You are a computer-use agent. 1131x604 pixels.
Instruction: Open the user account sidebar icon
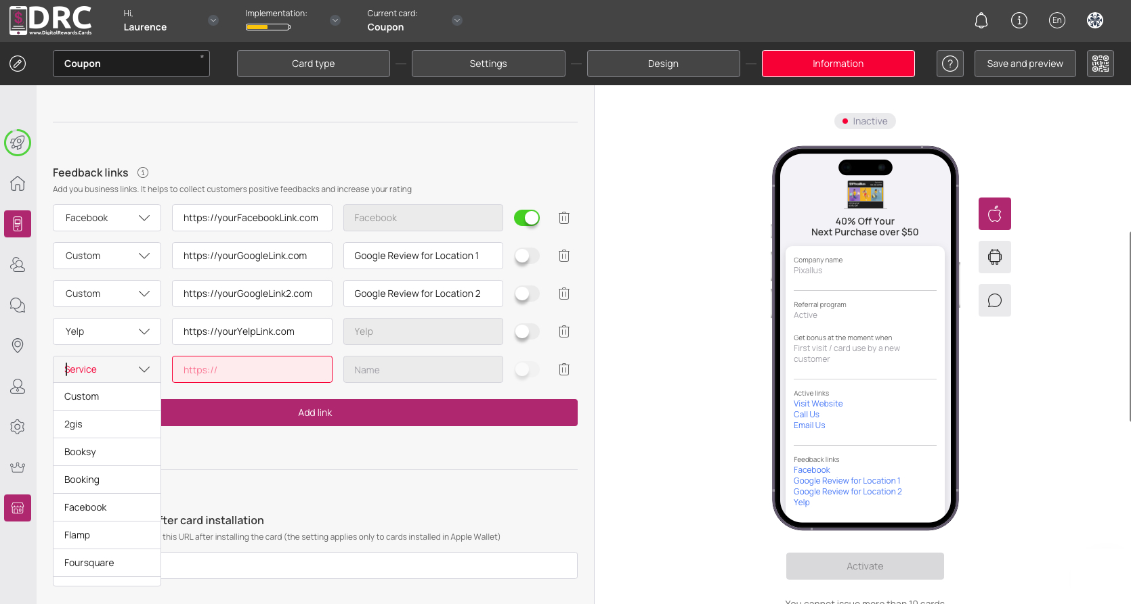tap(18, 386)
